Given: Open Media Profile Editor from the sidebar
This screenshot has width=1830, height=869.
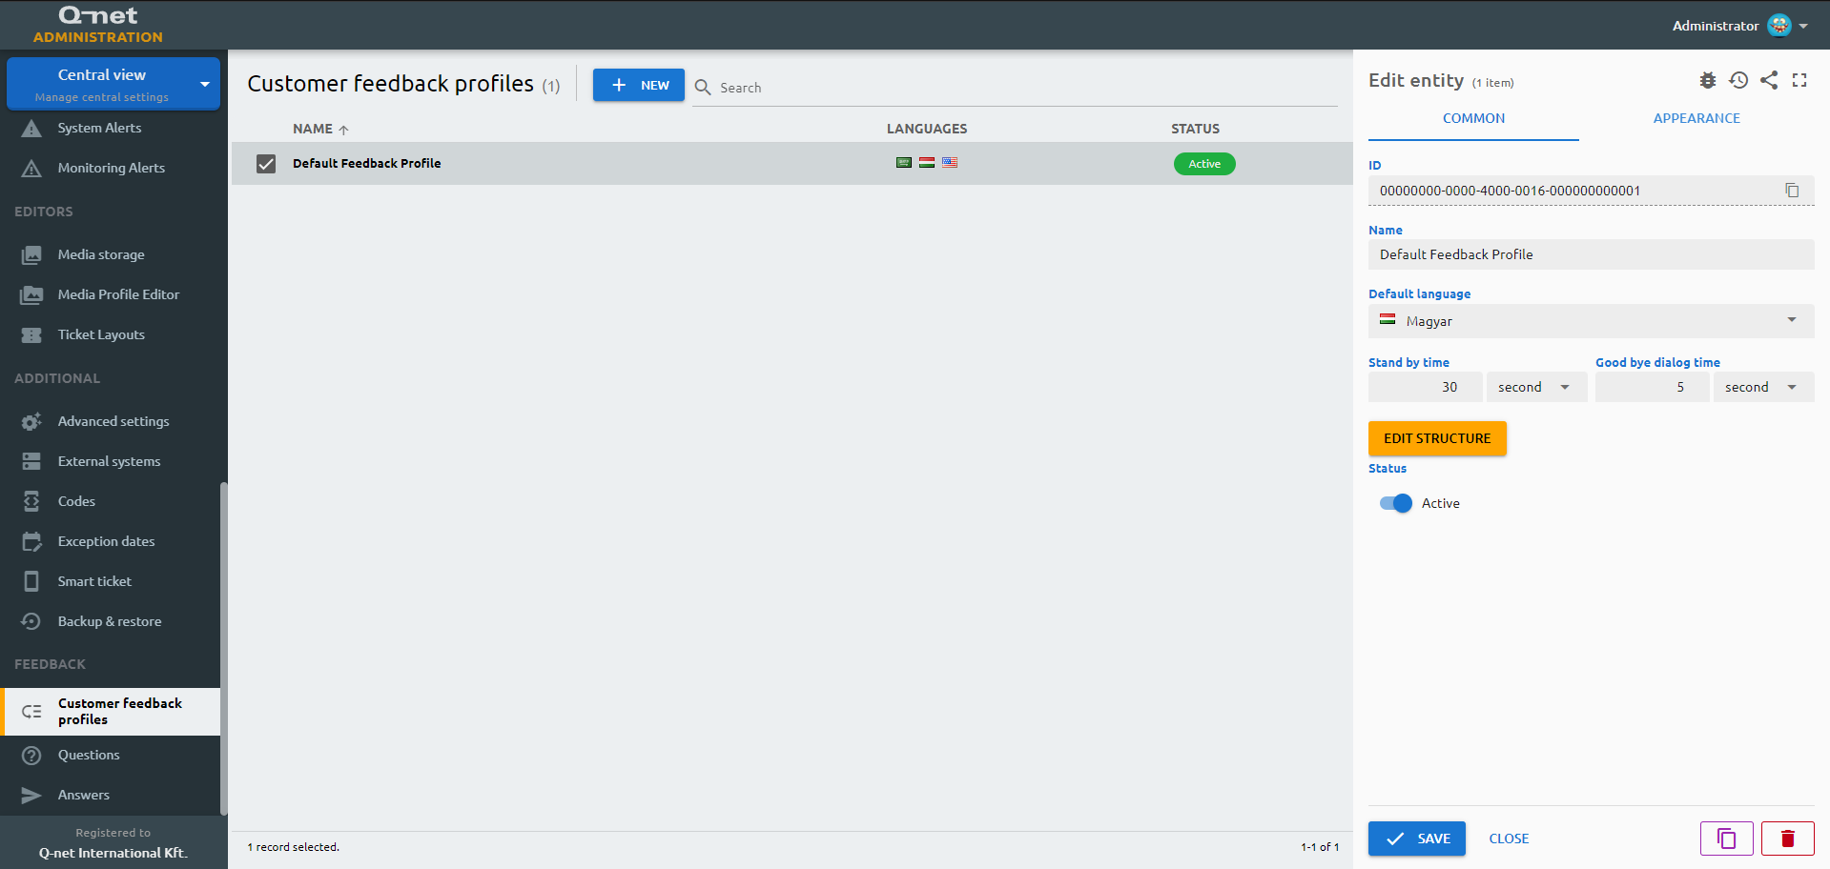Looking at the screenshot, I should tap(118, 294).
